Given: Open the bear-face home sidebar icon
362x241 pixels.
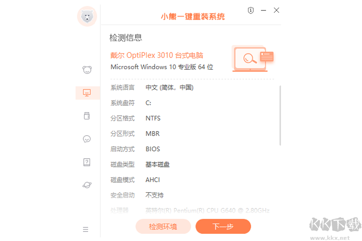Looking at the screenshot, I should 87,70.
